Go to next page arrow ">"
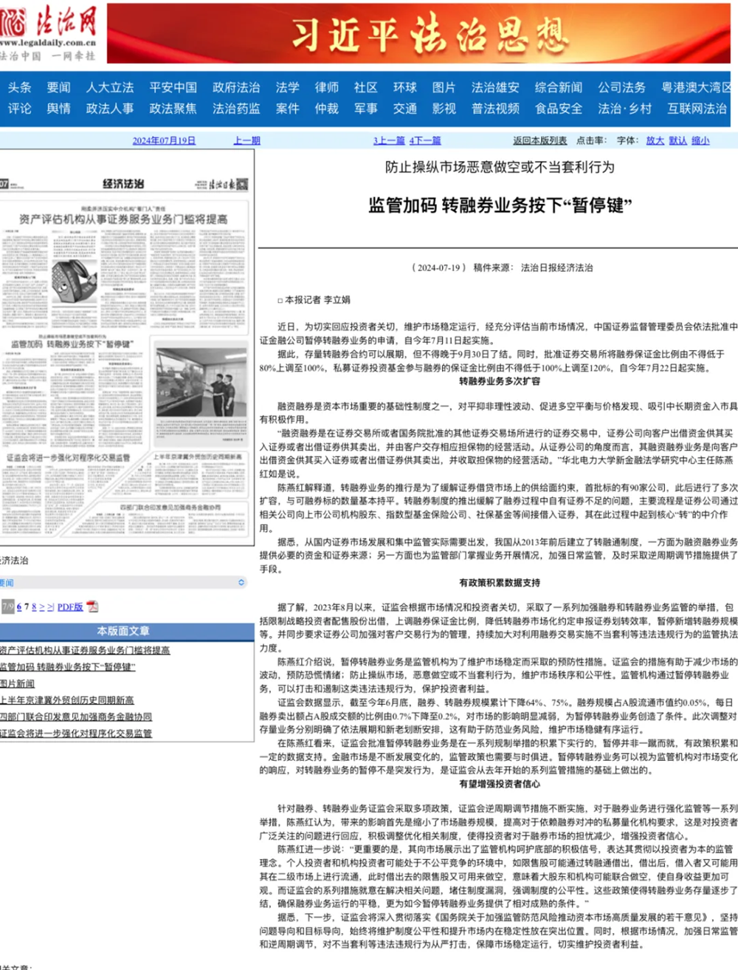The image size is (738, 970). [x=42, y=607]
